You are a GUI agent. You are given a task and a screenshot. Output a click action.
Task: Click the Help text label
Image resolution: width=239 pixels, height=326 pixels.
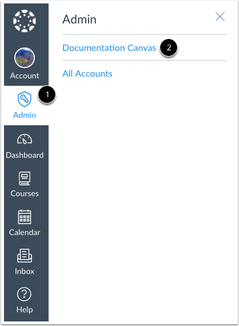25,309
